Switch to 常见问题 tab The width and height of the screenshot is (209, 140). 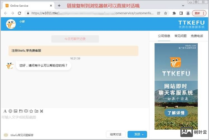point(180,36)
